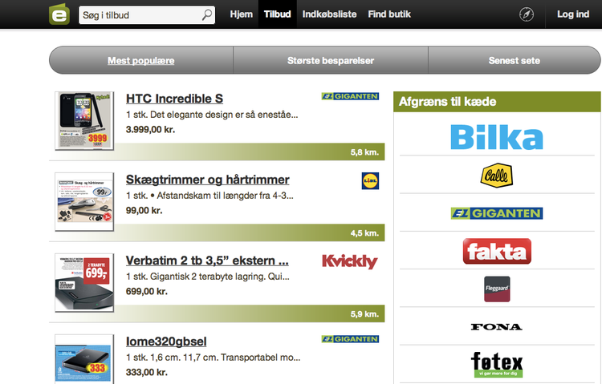602x384 pixels.
Task: Open Find butik in the navigation
Action: coord(389,14)
